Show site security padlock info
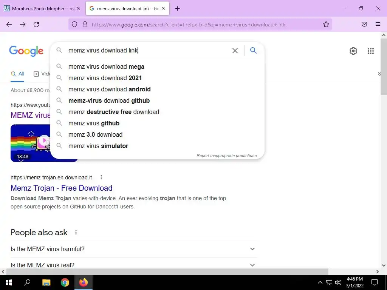Screen dimensions: 387x290 (85, 24)
